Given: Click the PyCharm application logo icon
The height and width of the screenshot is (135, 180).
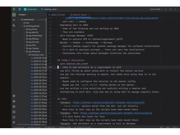Looking at the screenshot, I should click(14, 9).
